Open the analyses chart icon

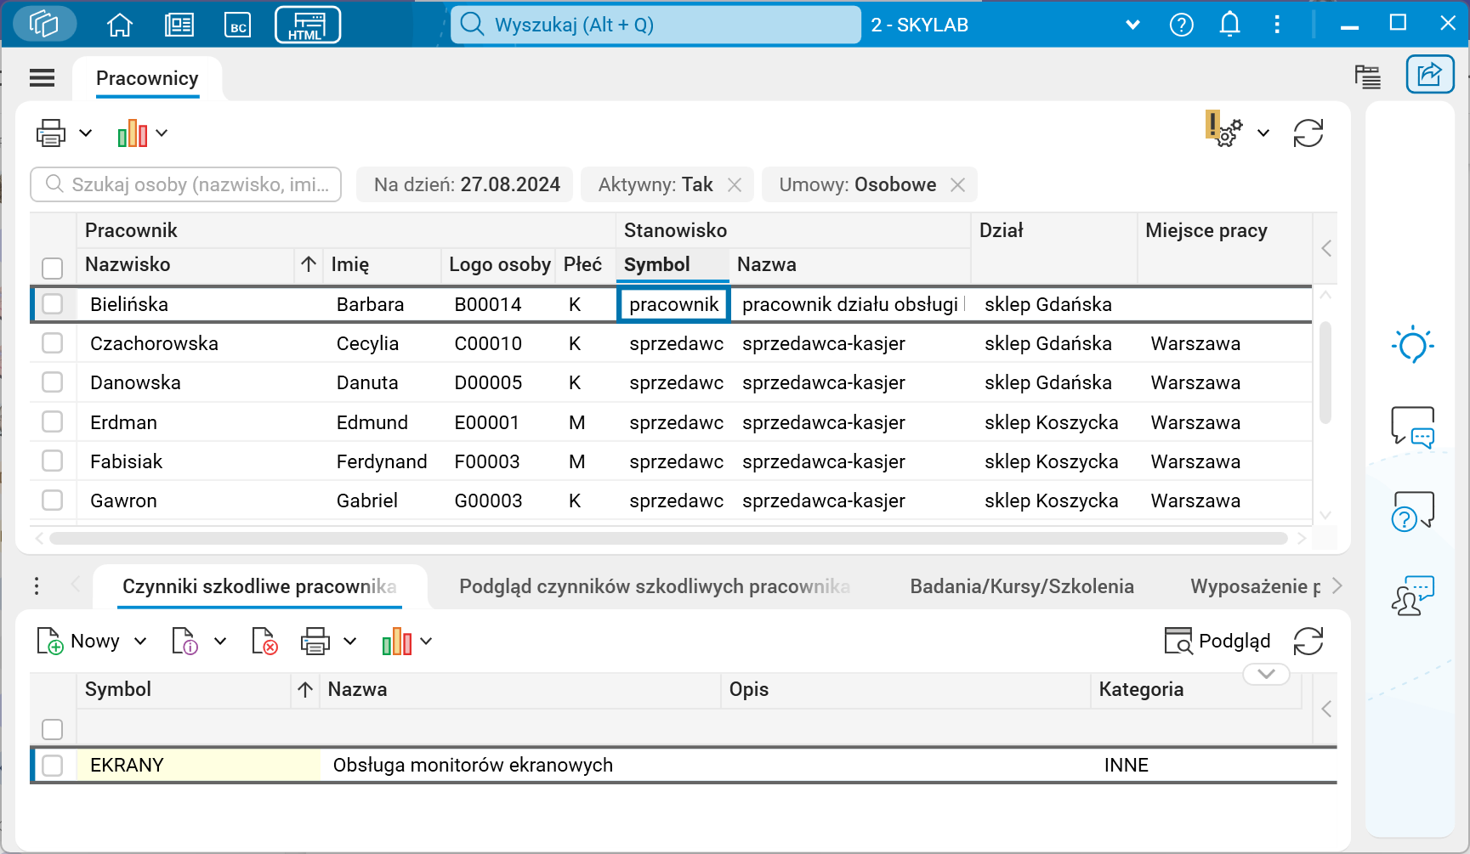(133, 133)
